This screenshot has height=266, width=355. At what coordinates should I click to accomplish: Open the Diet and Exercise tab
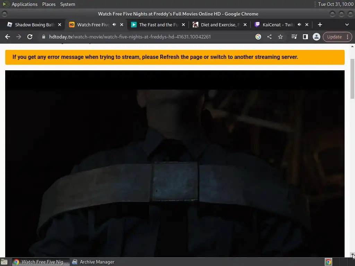[x=220, y=25]
